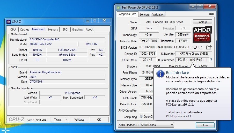
Task: Expand the CPU-Z Tools dropdown arrow
Action: (x=67, y=120)
